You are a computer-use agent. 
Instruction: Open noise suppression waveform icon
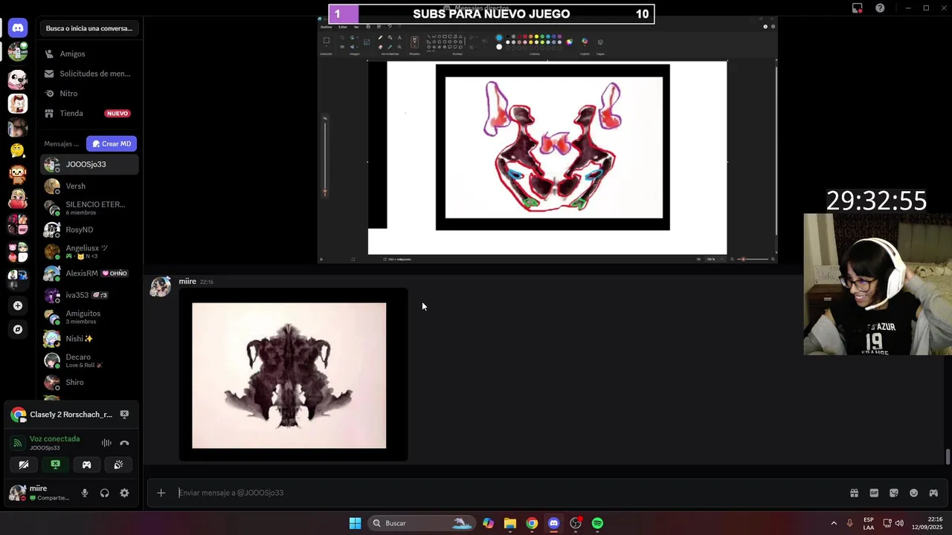(106, 443)
